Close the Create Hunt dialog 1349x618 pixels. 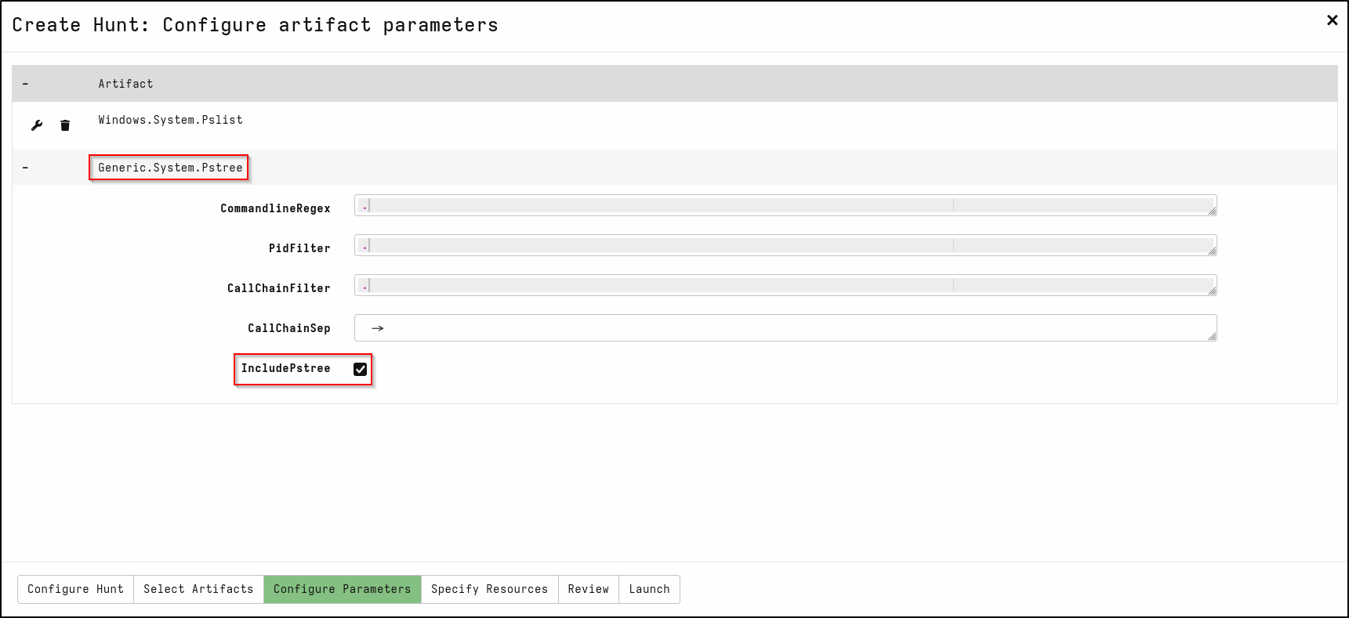(1332, 20)
